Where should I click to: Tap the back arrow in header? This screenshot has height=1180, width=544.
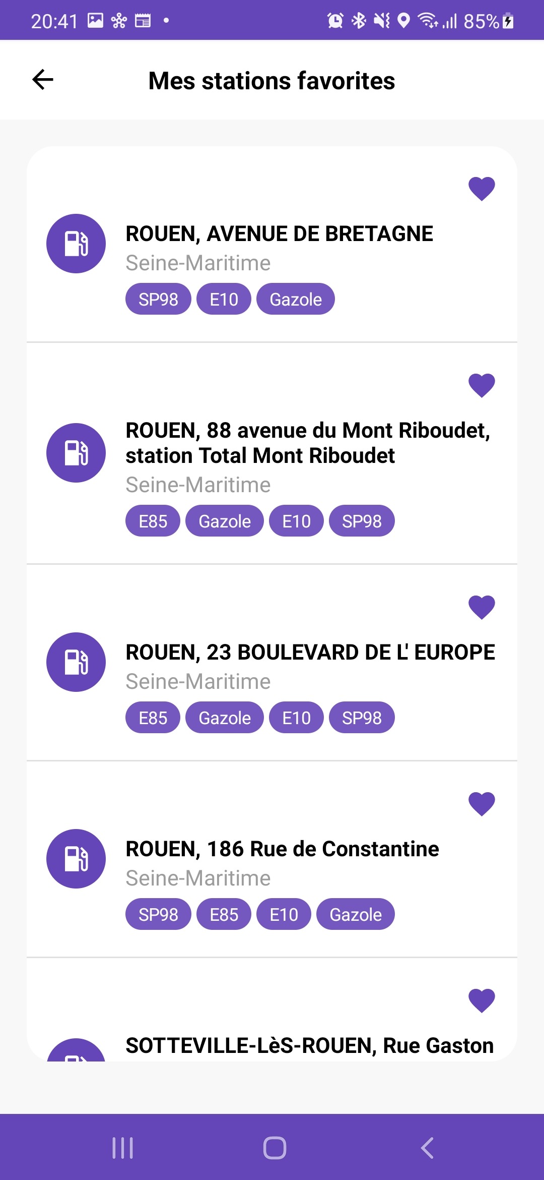coord(43,80)
